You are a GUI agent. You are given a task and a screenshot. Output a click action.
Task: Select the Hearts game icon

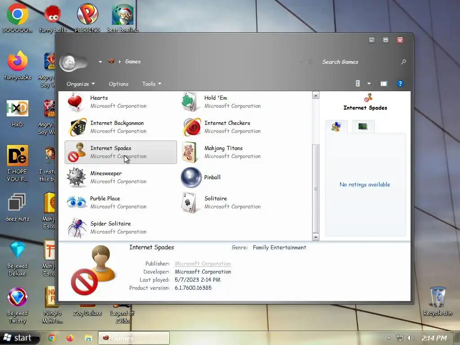coord(76,102)
